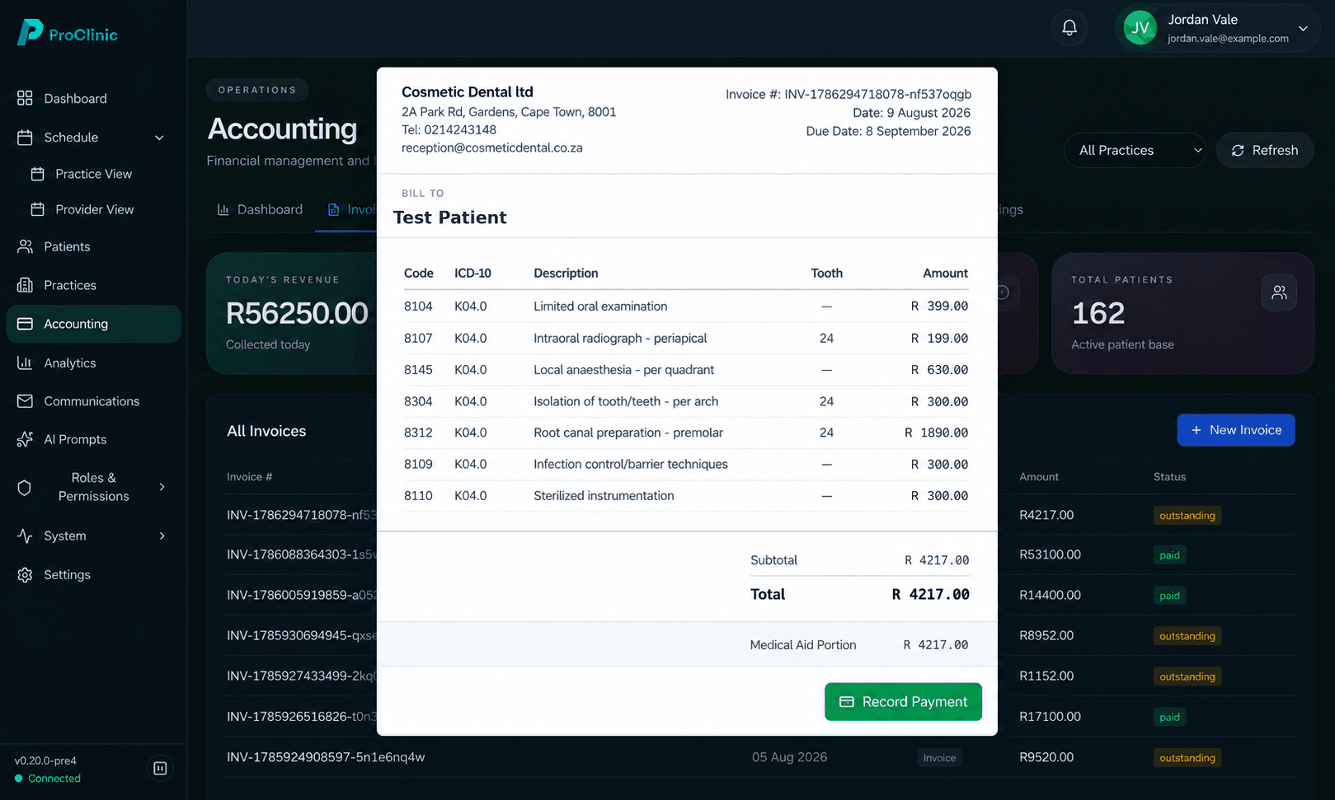Refresh the accounting data

[1265, 150]
